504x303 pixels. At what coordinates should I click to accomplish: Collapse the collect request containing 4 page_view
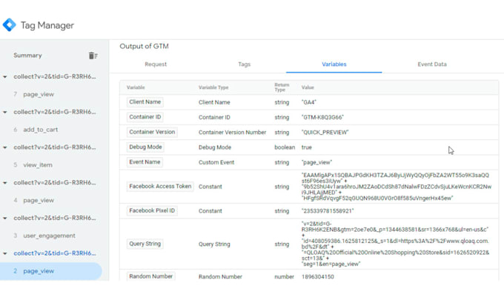pos(5,183)
